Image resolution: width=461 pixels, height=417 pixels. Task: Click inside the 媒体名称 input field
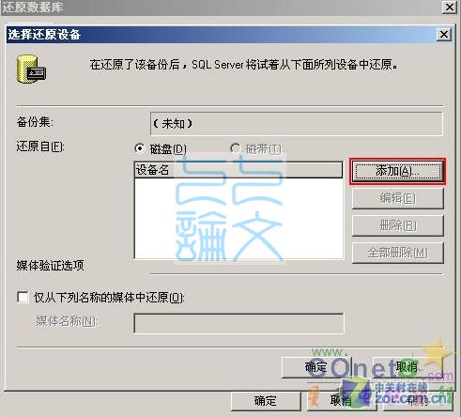coord(238,323)
